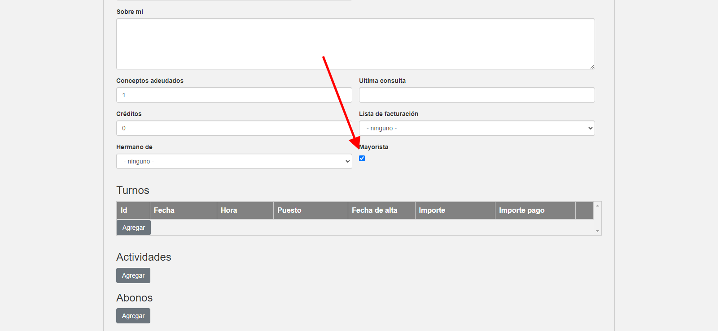The width and height of the screenshot is (718, 331).
Task: Click Agregar under Actividades
Action: pyautogui.click(x=133, y=275)
